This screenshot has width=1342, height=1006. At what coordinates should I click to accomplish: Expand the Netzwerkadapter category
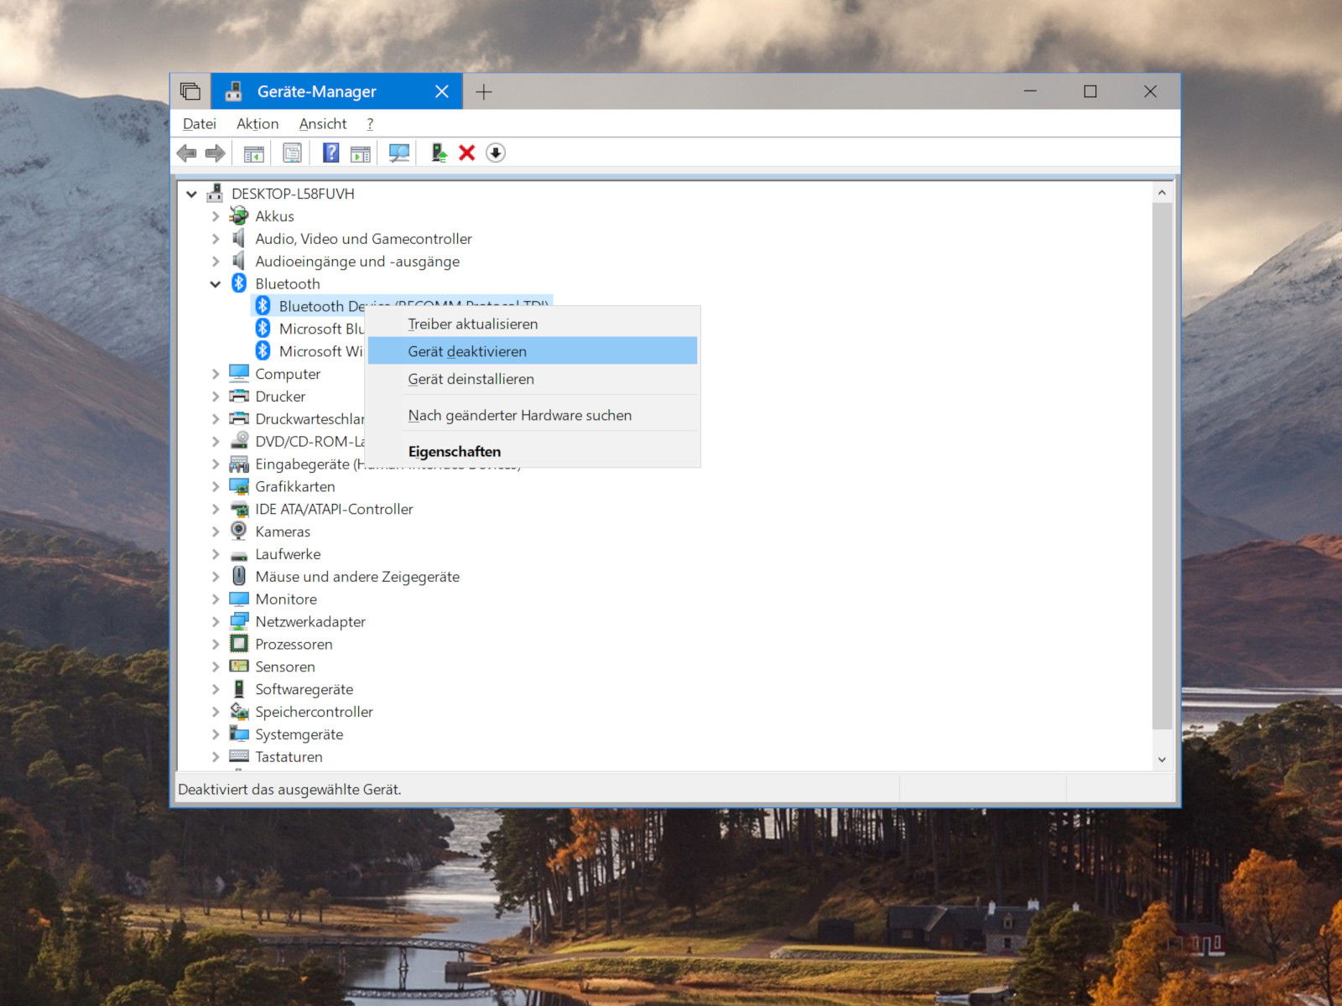216,621
